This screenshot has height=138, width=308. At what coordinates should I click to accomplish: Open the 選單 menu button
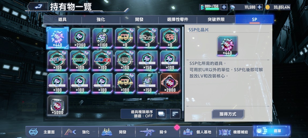point(272,132)
